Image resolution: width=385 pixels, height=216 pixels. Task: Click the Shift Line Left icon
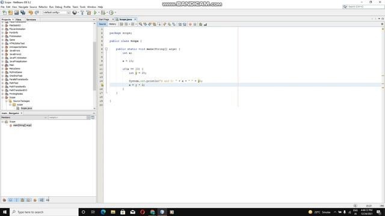click(x=180, y=24)
